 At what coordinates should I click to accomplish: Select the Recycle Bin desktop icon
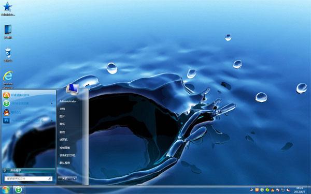[x=8, y=55]
